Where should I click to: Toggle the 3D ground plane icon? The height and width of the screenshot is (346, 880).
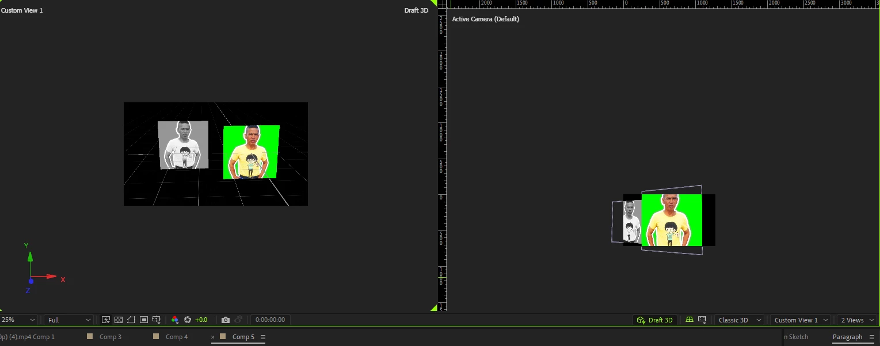[x=689, y=320]
